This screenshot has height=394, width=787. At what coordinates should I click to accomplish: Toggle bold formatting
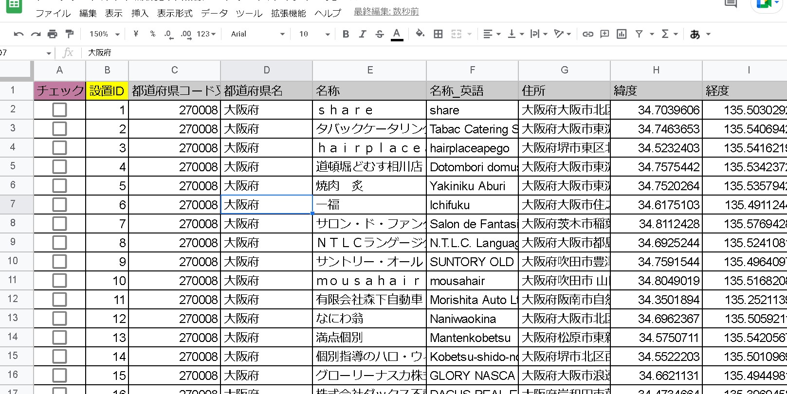[346, 34]
